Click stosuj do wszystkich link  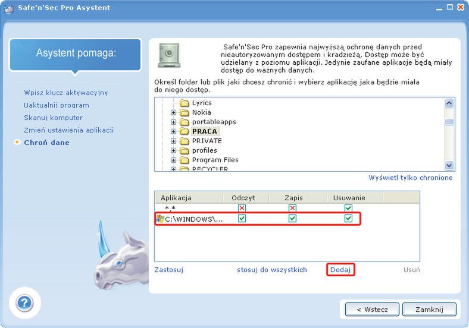click(x=272, y=270)
